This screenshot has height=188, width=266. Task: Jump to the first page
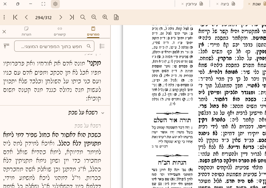(x=15, y=17)
